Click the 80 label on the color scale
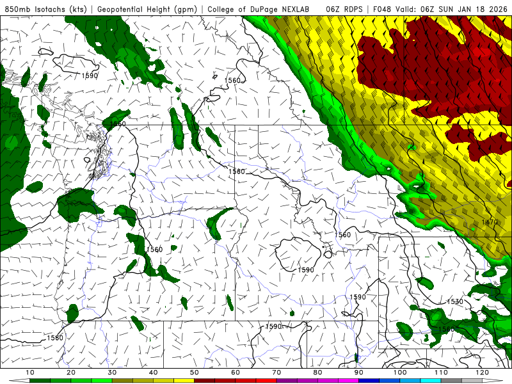Viewport: 512px width, 384px height. coord(317,372)
